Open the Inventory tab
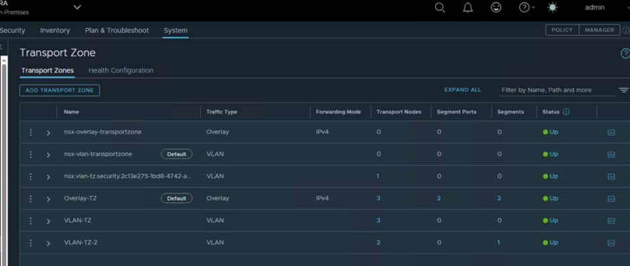Screen dimensions: 630x266 tap(55, 31)
